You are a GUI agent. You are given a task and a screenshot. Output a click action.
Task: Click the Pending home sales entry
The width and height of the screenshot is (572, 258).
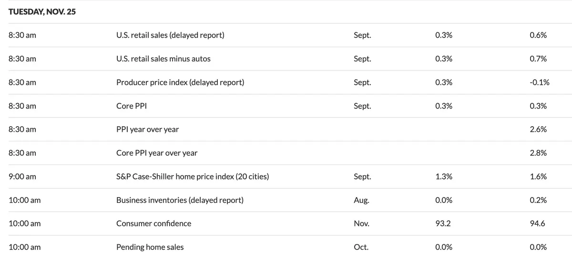[x=150, y=248]
